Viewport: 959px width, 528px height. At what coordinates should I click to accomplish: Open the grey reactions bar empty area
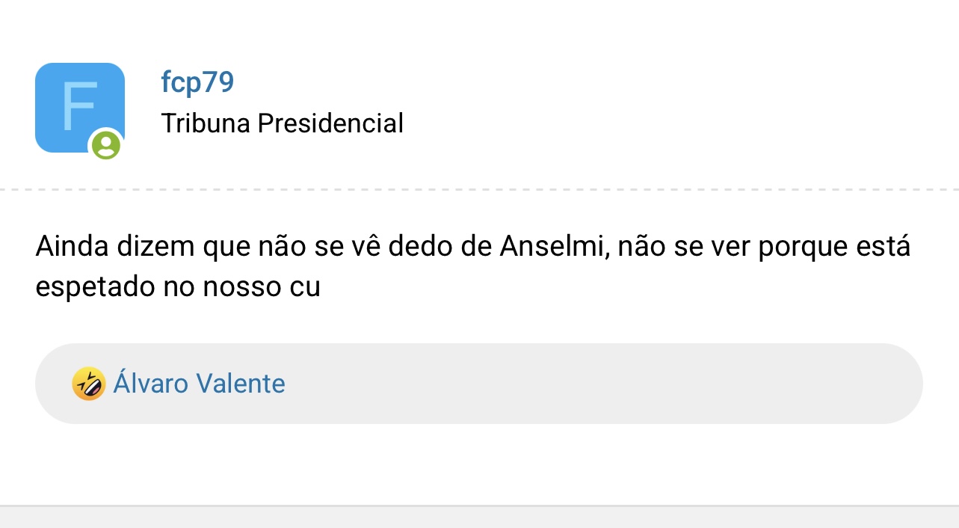[598, 384]
